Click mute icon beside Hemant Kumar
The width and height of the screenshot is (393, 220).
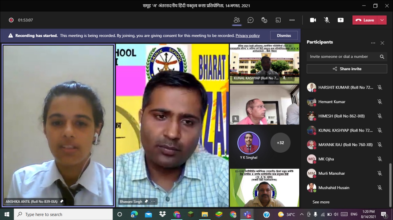(379, 102)
